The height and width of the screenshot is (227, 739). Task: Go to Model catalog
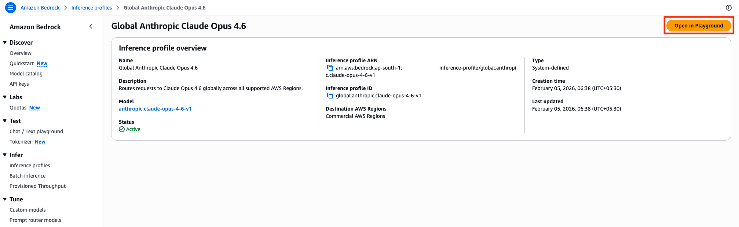click(x=26, y=74)
